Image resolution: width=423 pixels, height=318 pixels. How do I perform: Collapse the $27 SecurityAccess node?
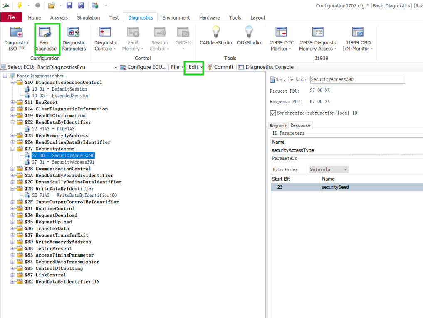(12, 149)
